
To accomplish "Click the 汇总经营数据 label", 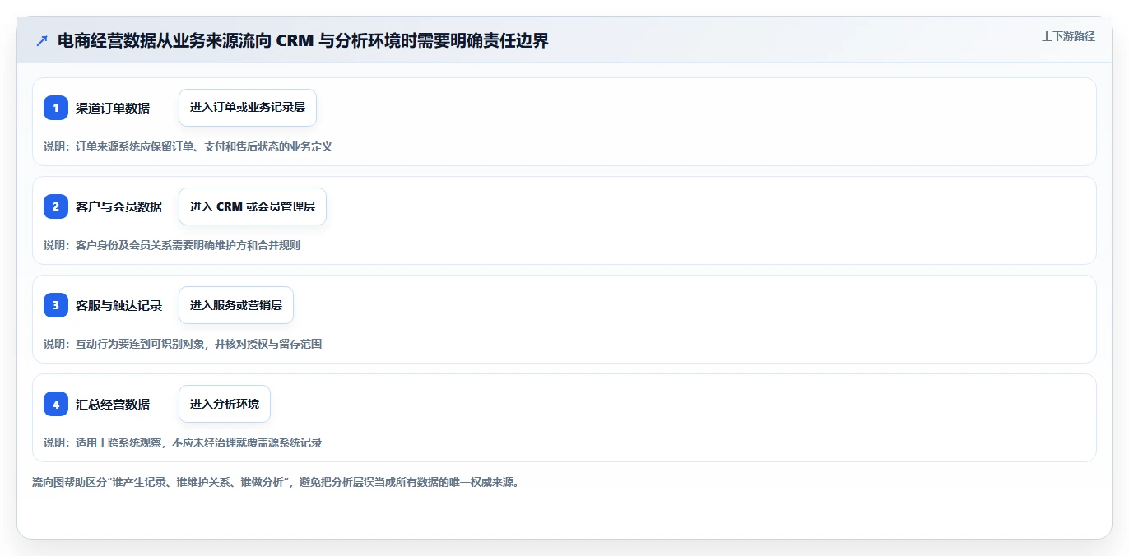I will [113, 404].
